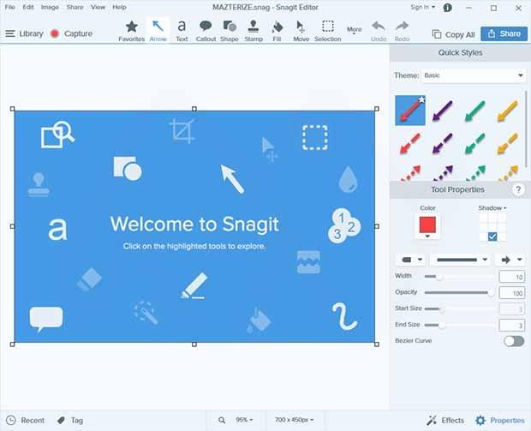Select the solid purple arrow quick style
The height and width of the screenshot is (431, 531).
[x=443, y=111]
